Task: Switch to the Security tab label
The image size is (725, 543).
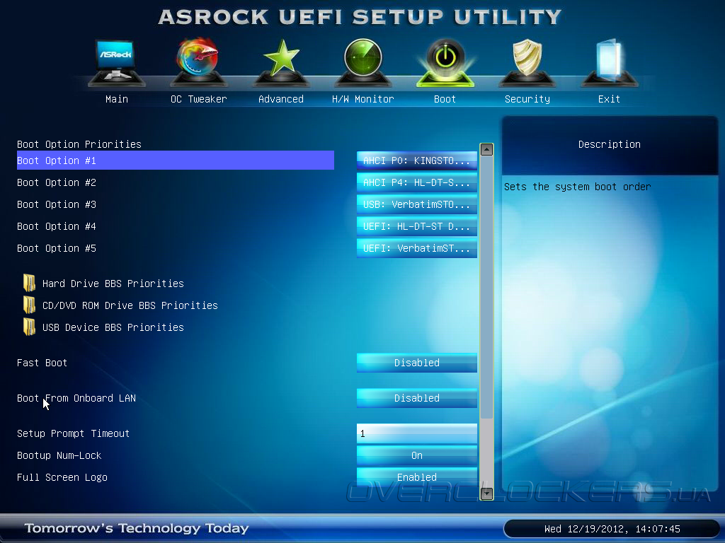Action: click(527, 99)
